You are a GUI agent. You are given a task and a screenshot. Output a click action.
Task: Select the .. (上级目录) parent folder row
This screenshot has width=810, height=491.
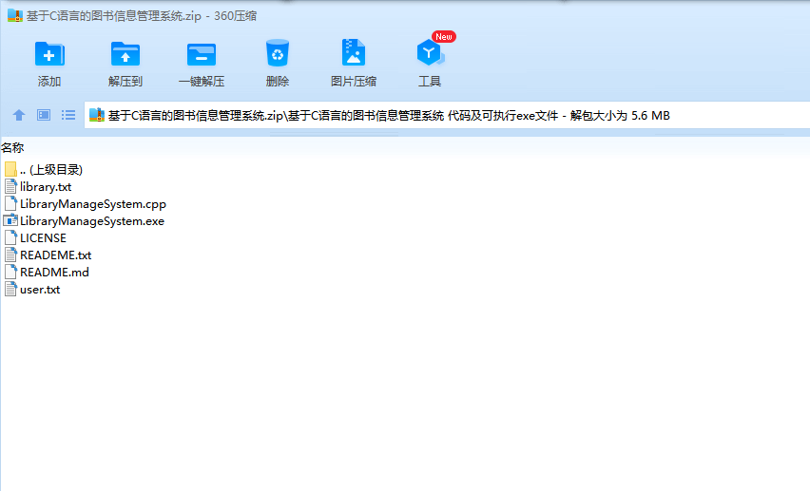[44, 169]
